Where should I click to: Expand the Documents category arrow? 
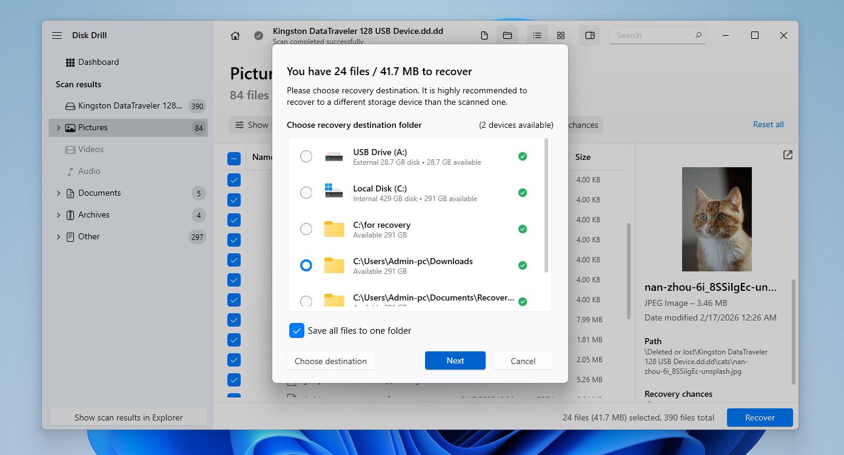(x=58, y=193)
